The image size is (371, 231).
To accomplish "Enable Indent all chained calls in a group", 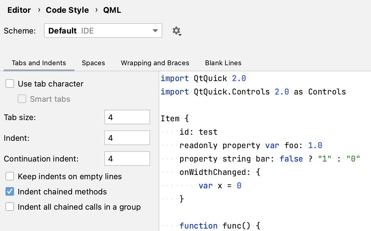I will pyautogui.click(x=9, y=207).
